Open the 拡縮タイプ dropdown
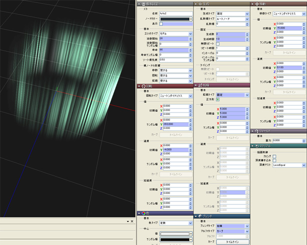This screenshot has width=307, height=245. pyautogui.click(x=232, y=95)
